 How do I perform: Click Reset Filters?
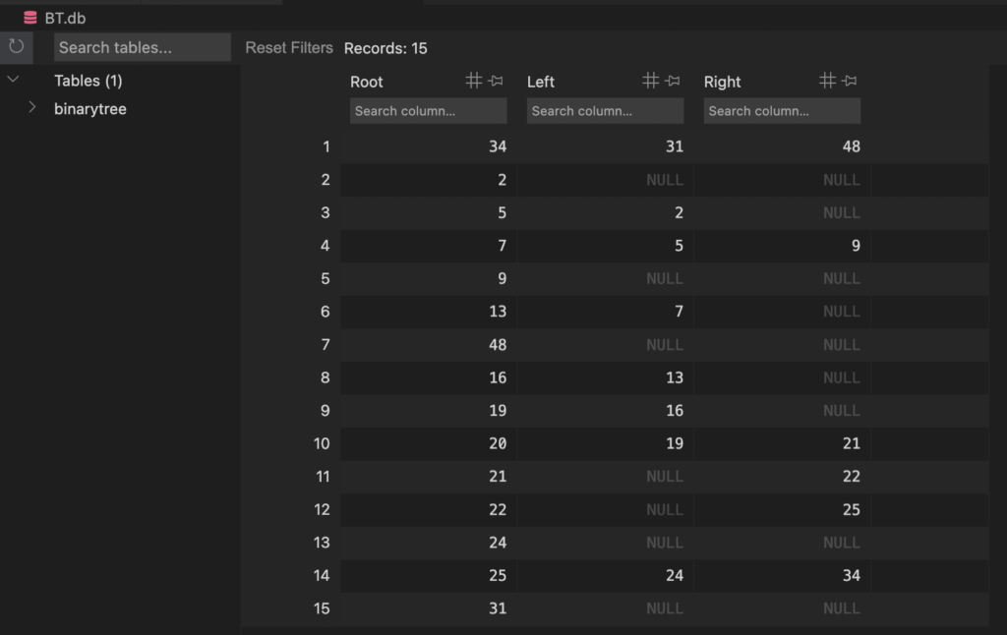pos(289,47)
